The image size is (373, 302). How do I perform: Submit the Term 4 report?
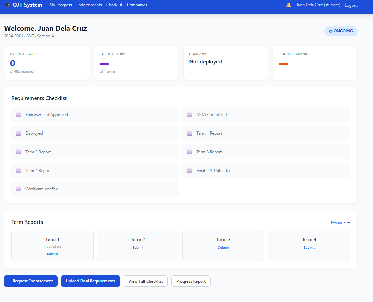point(309,248)
